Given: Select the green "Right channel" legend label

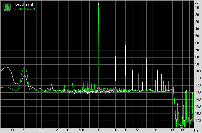Looking at the screenshot, I should 25,9.
